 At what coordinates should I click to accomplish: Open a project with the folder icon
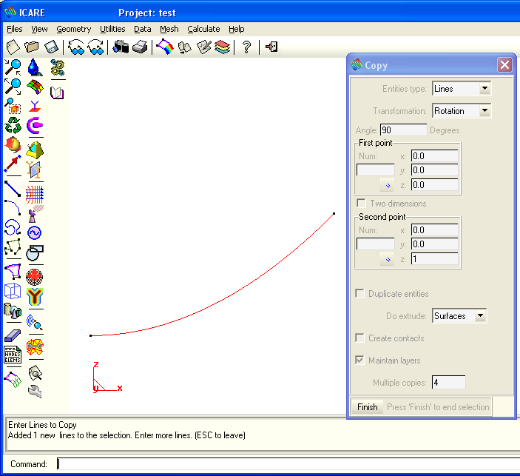pyautogui.click(x=32, y=47)
